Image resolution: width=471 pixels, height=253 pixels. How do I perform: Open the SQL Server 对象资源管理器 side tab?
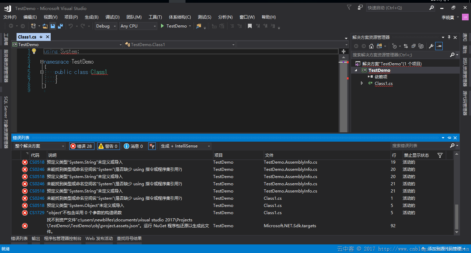point(6,122)
